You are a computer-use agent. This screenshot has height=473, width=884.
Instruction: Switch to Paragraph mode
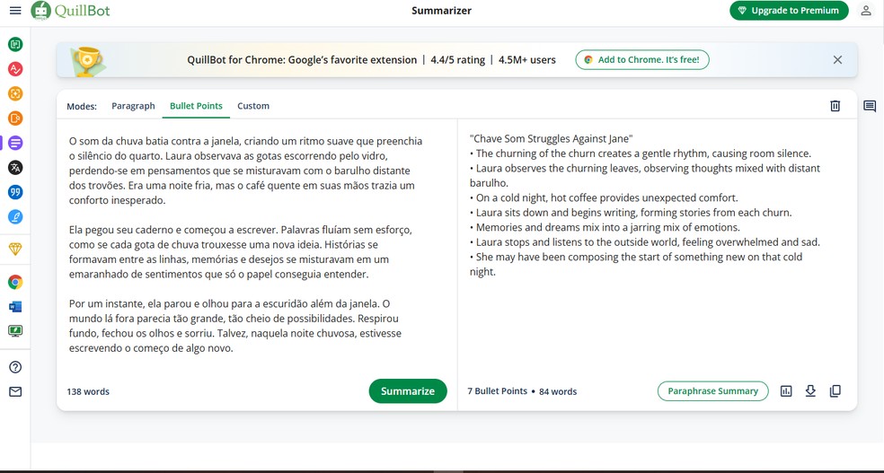coord(133,106)
